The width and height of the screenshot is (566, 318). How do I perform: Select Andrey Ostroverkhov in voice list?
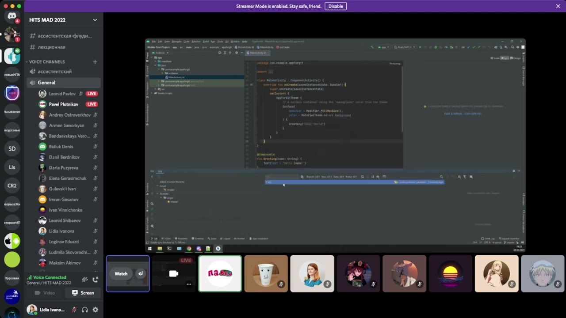(69, 115)
